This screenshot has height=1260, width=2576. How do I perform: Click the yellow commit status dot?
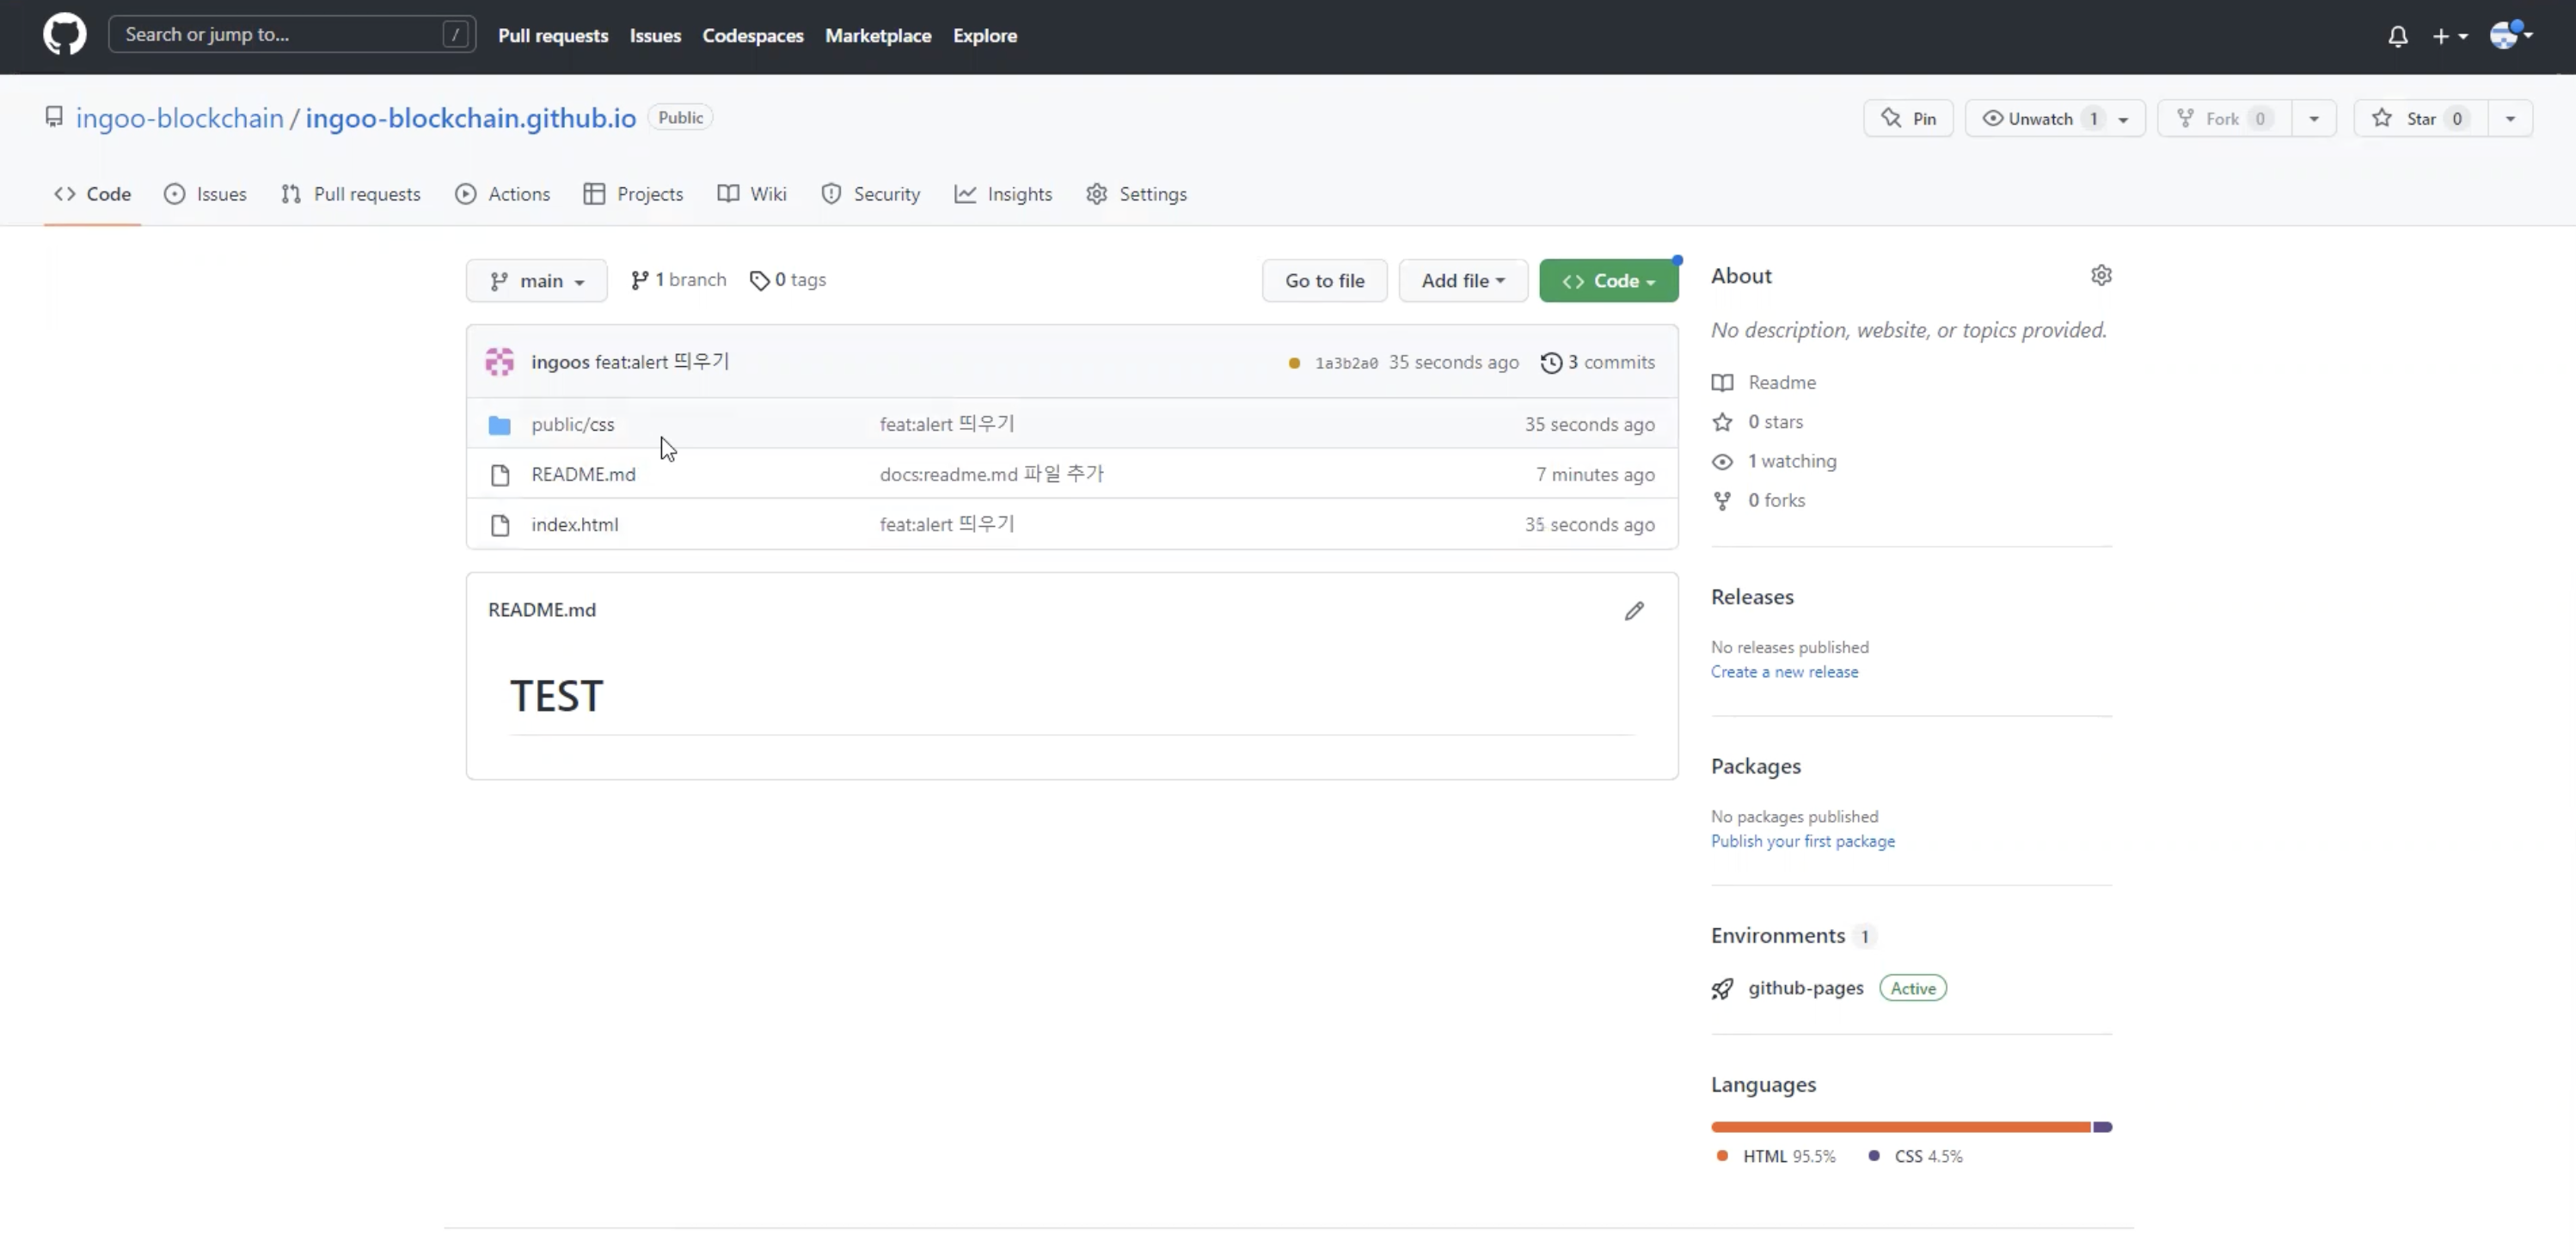pos(1294,364)
